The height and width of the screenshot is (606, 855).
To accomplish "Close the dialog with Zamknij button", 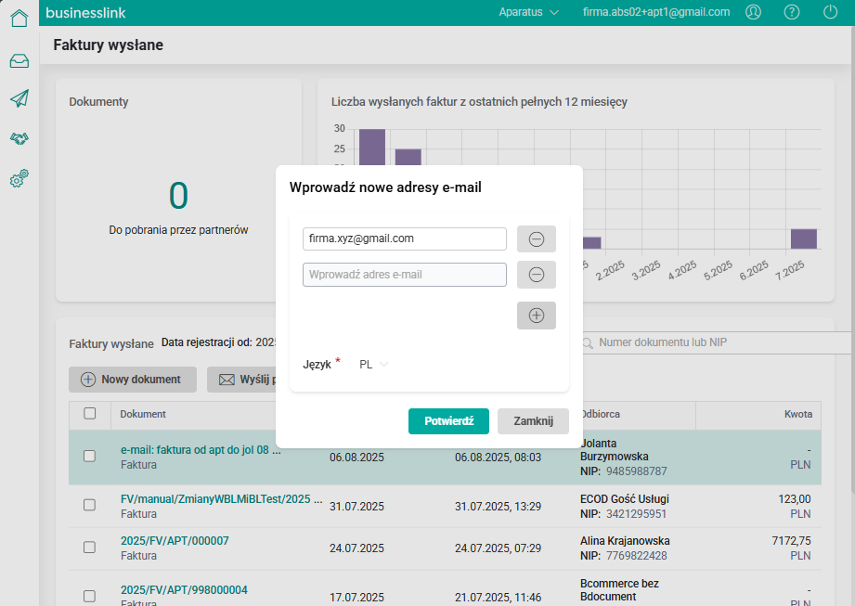I will [x=533, y=421].
